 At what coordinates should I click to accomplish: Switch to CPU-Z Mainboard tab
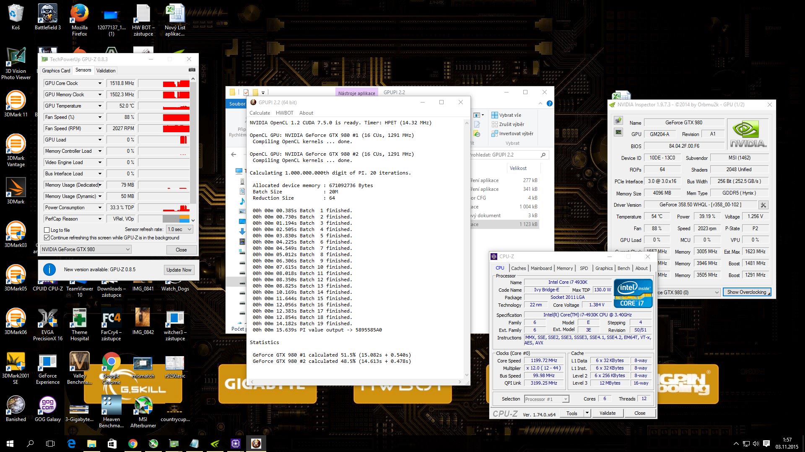point(541,268)
